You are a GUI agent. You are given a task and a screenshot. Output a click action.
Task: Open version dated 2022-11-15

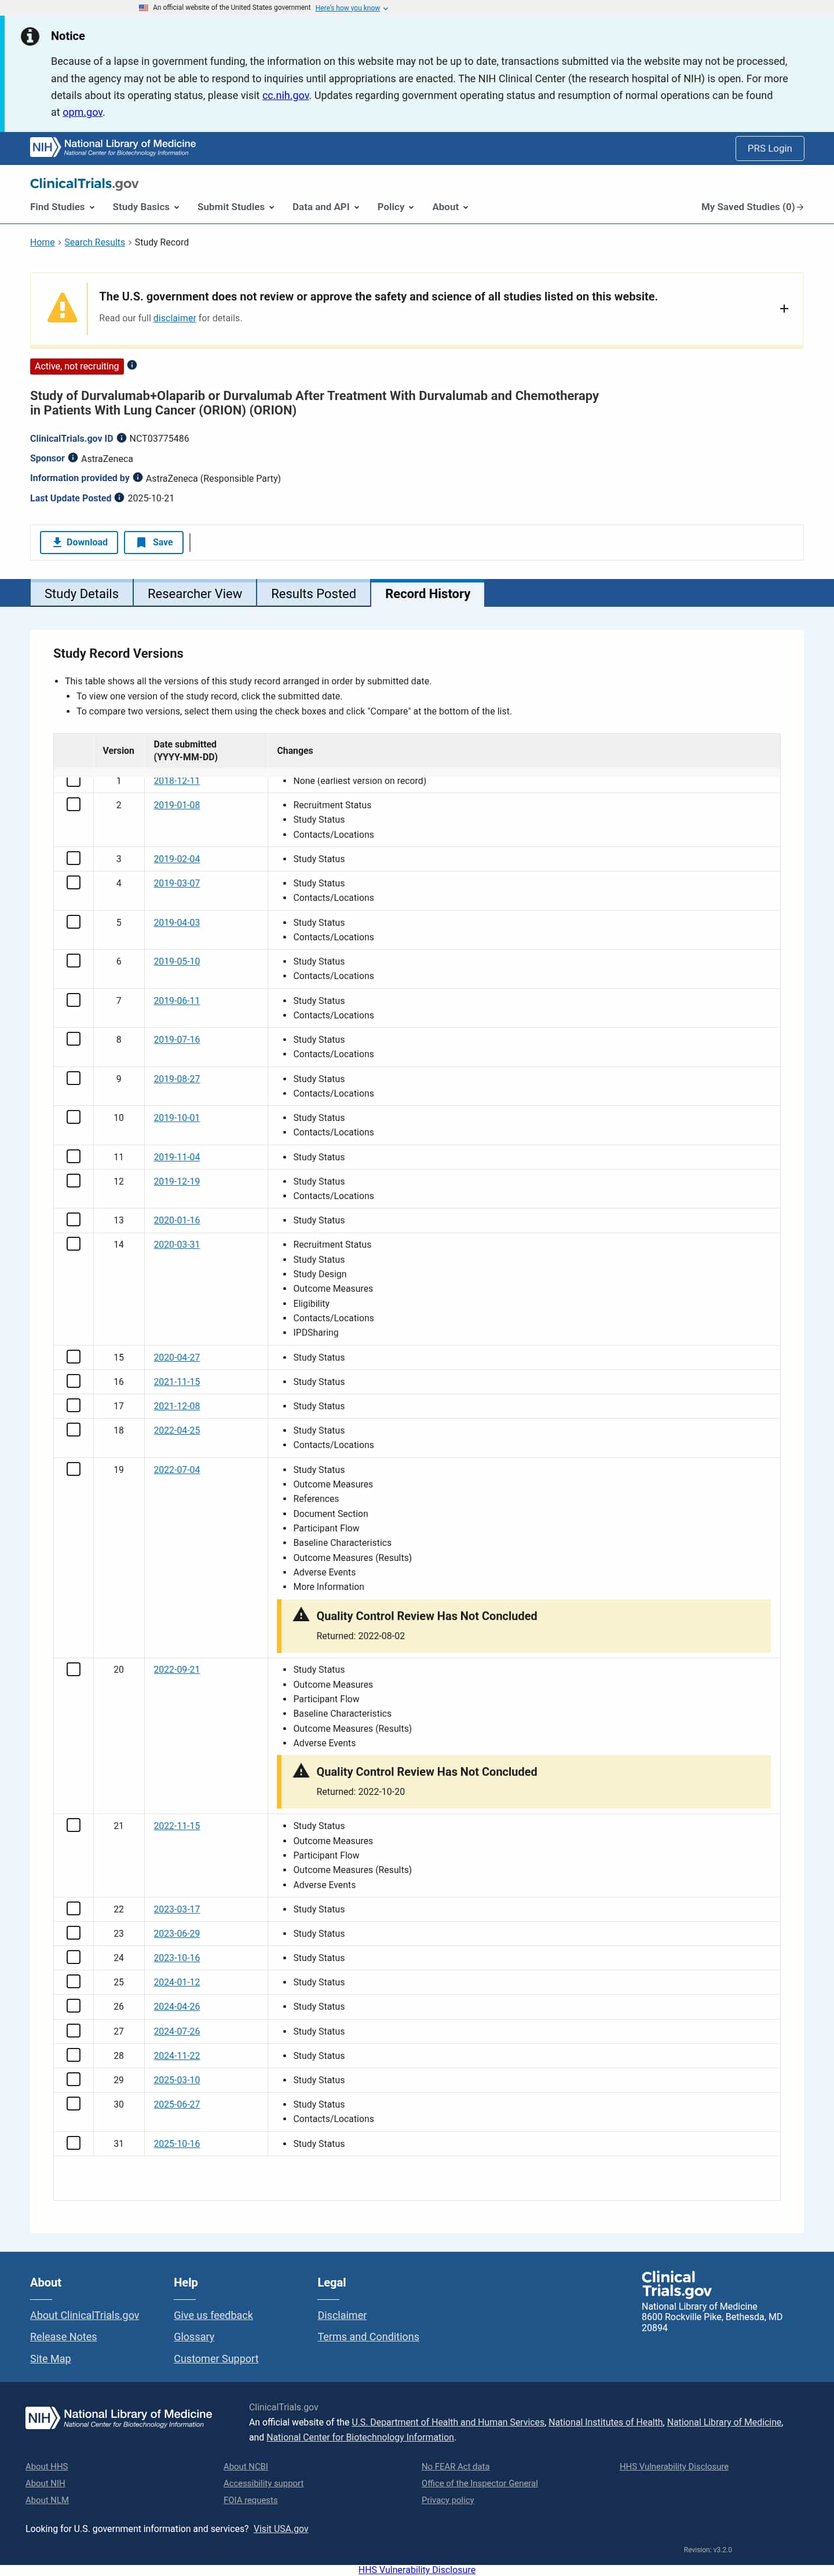(x=176, y=1825)
